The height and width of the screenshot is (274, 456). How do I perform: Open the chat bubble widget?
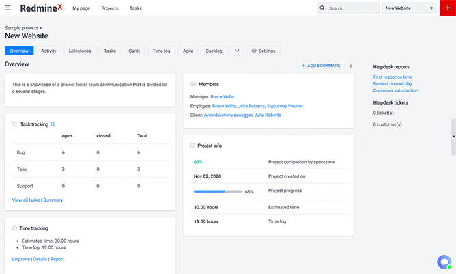click(444, 262)
